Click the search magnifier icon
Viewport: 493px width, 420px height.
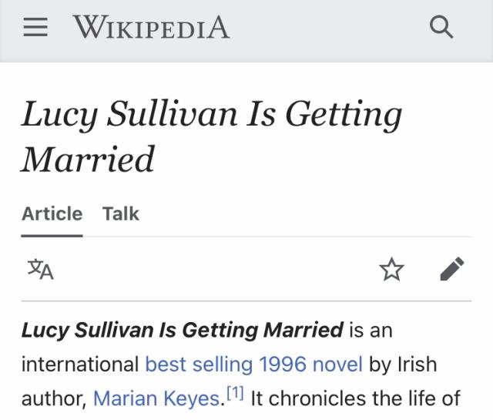click(441, 29)
